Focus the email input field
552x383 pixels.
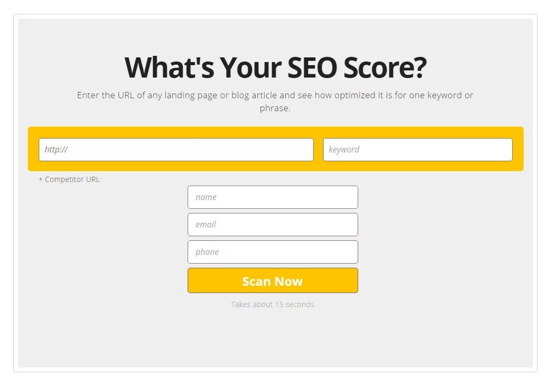[272, 224]
